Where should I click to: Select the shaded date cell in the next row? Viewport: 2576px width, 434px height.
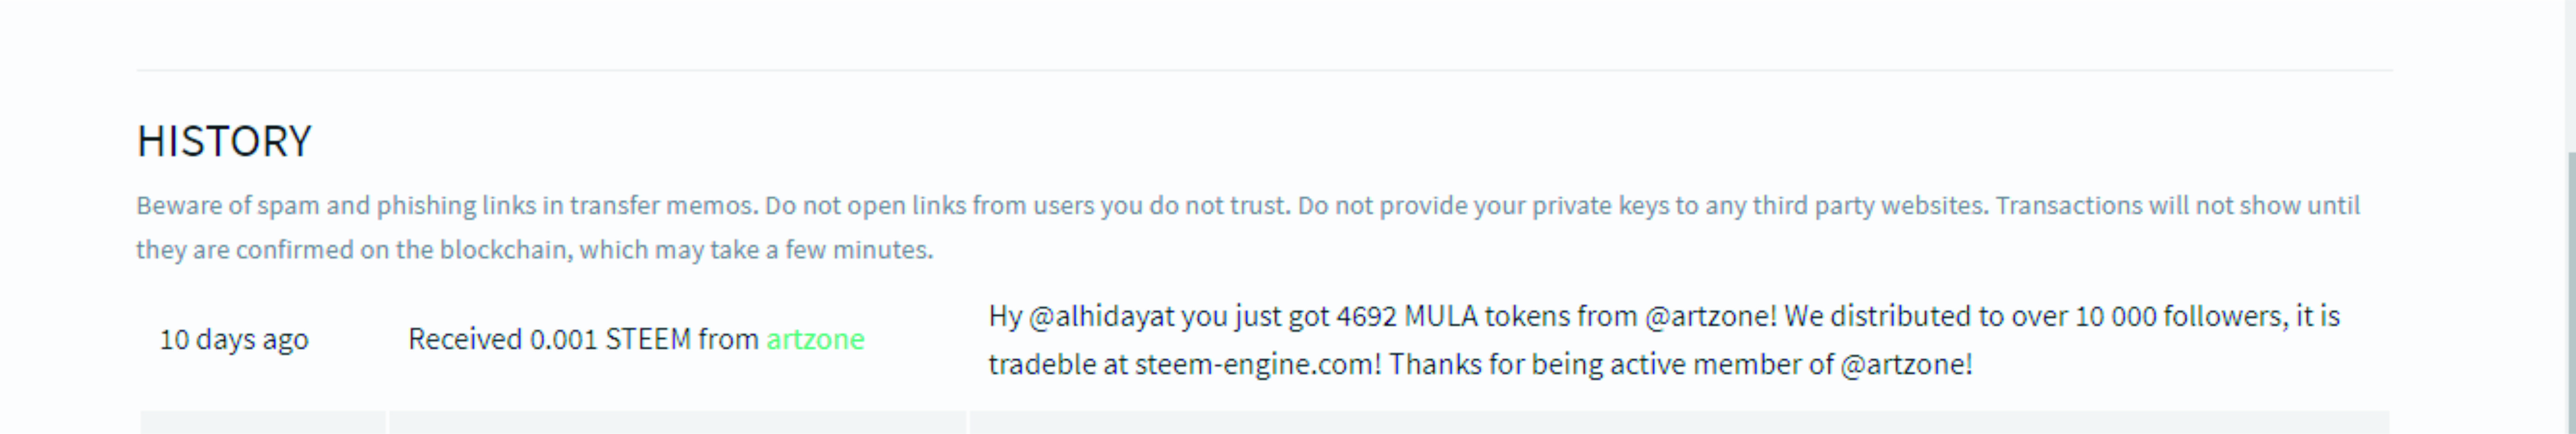[x=263, y=422]
